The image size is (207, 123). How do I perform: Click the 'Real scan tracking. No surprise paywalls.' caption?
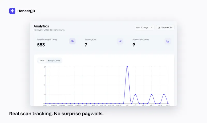click(x=56, y=113)
